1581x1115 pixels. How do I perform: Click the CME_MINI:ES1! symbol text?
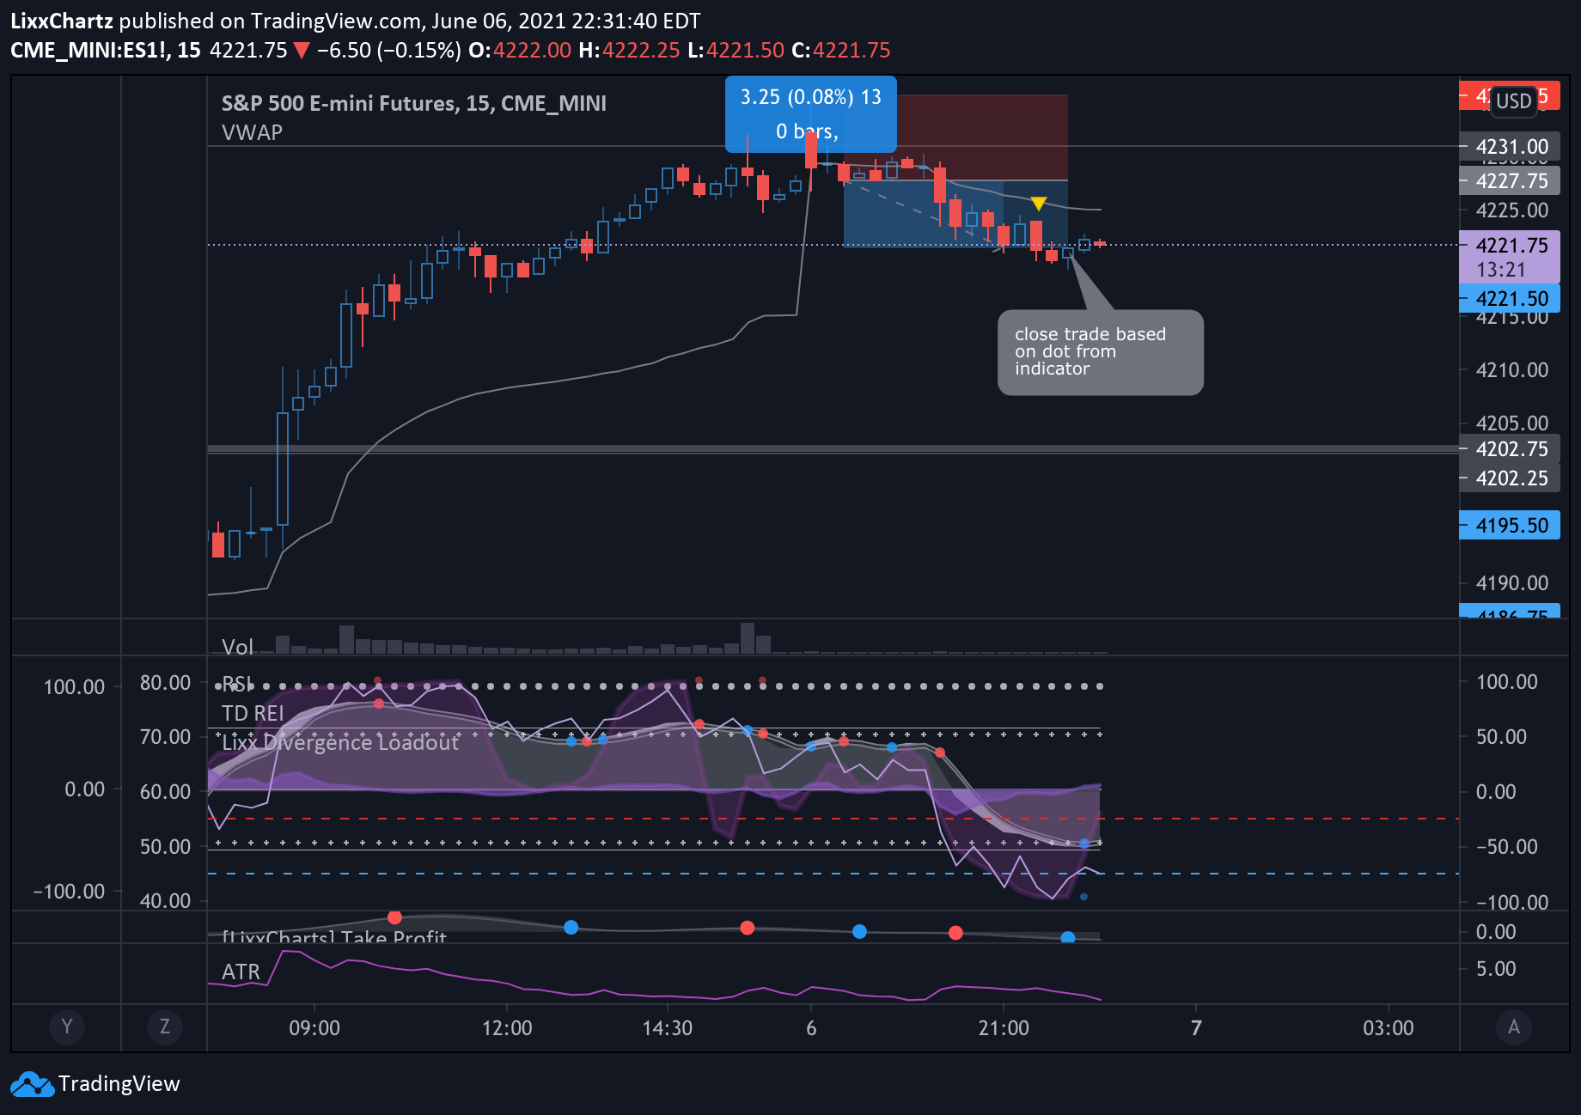coord(90,51)
